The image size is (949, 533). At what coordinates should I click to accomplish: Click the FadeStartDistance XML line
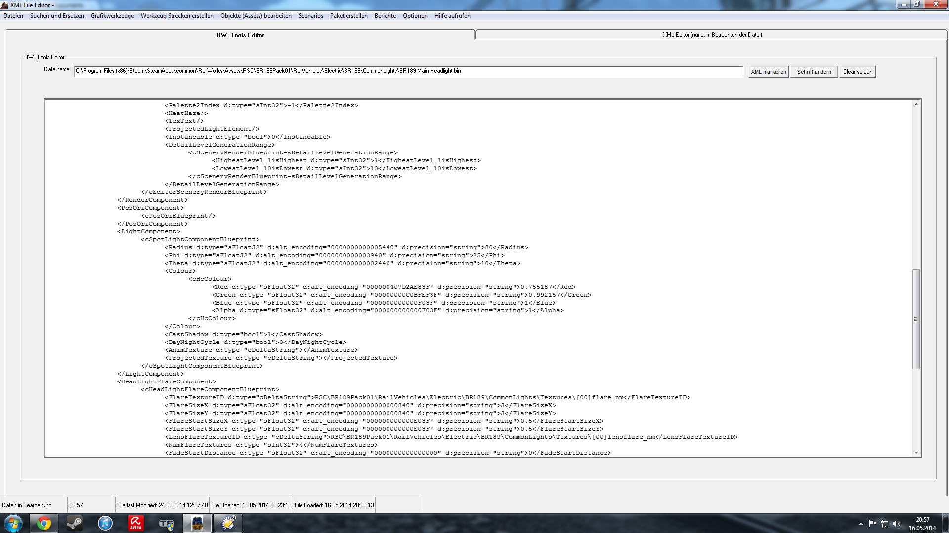coord(388,453)
